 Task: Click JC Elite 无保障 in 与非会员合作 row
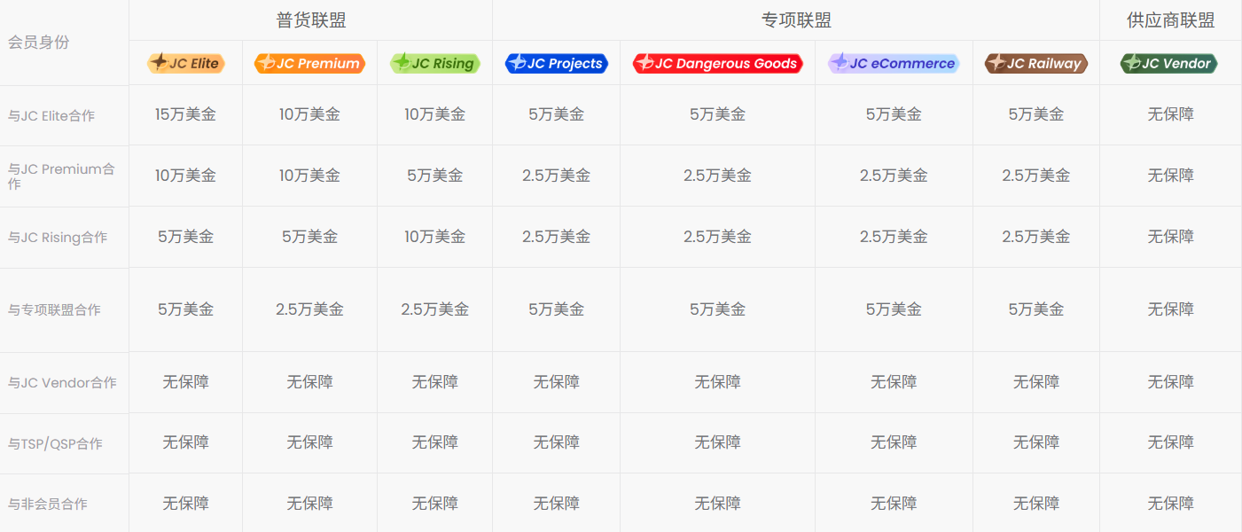tap(185, 504)
